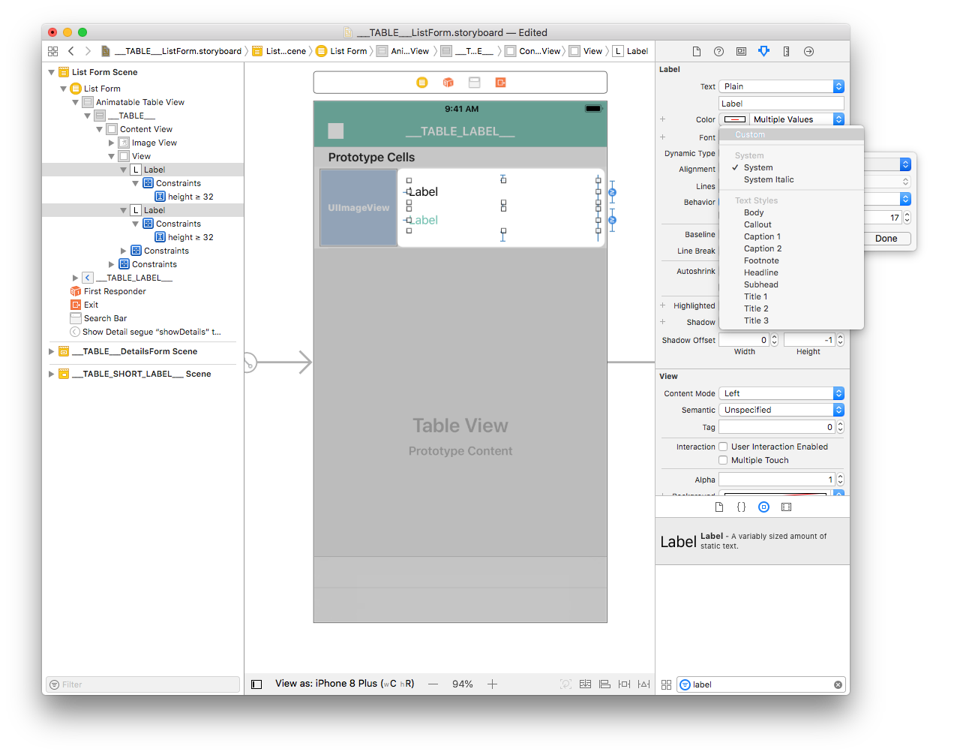This screenshot has width=972, height=755.
Task: Clear the library filter text
Action: pyautogui.click(x=838, y=684)
